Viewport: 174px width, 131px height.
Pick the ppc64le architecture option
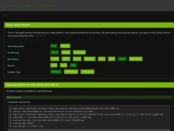click(x=66, y=52)
